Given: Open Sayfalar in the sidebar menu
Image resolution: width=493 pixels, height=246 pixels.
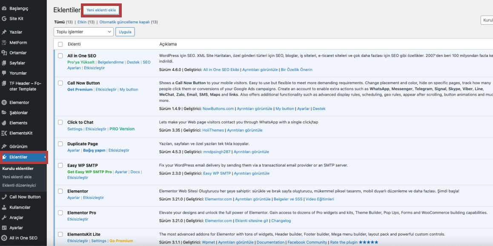Looking at the screenshot, I should pyautogui.click(x=17, y=63).
